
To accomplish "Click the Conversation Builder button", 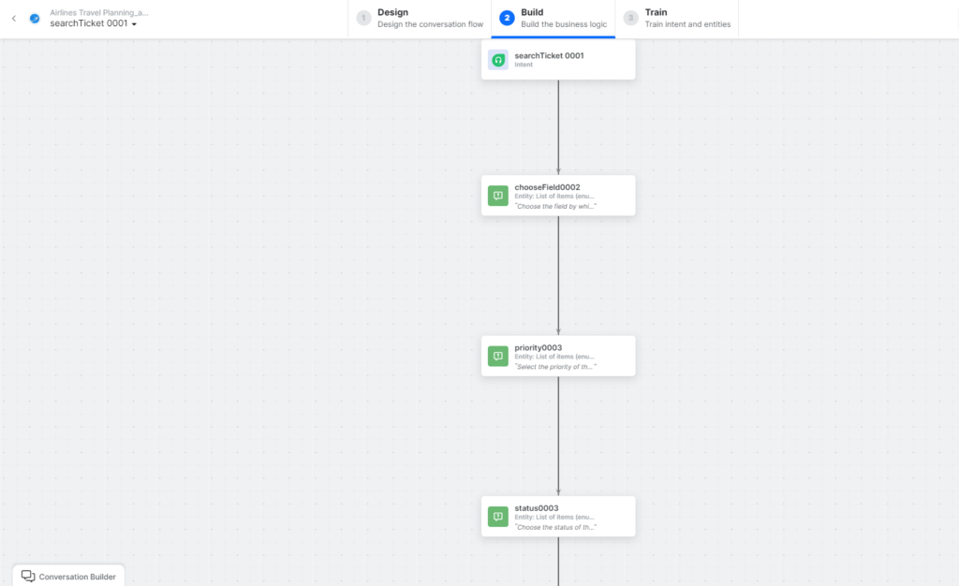I will [68, 575].
